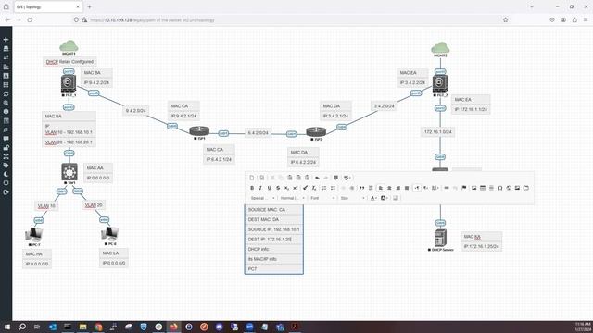Open the Text Color picker dropdown
The width and height of the screenshot is (593, 333).
[373, 198]
